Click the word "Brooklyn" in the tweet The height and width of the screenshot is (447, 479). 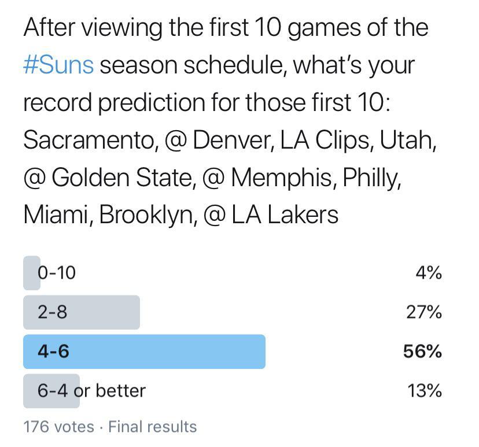click(145, 215)
